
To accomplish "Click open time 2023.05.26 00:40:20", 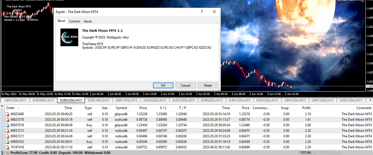I will pyautogui.click(x=58, y=114).
